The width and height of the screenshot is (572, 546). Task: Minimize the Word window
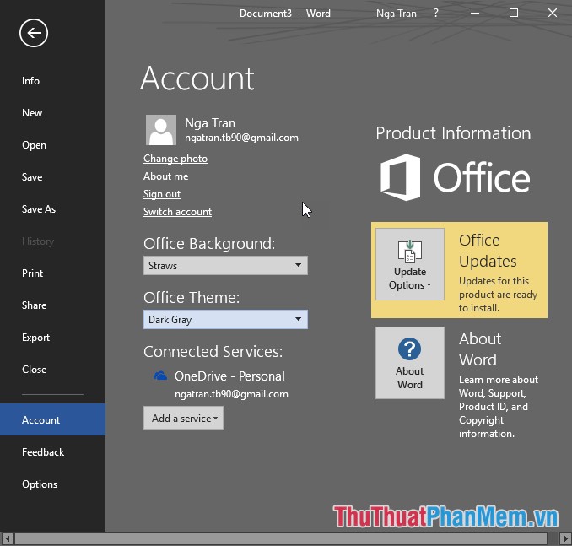pos(475,14)
